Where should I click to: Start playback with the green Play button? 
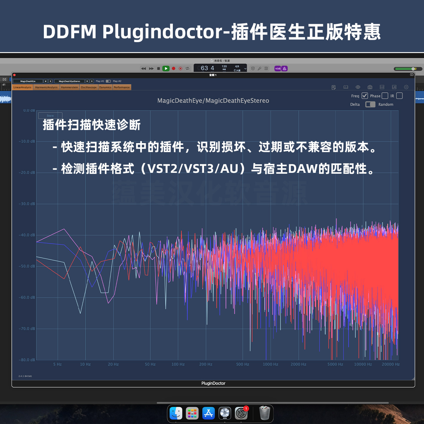166,69
